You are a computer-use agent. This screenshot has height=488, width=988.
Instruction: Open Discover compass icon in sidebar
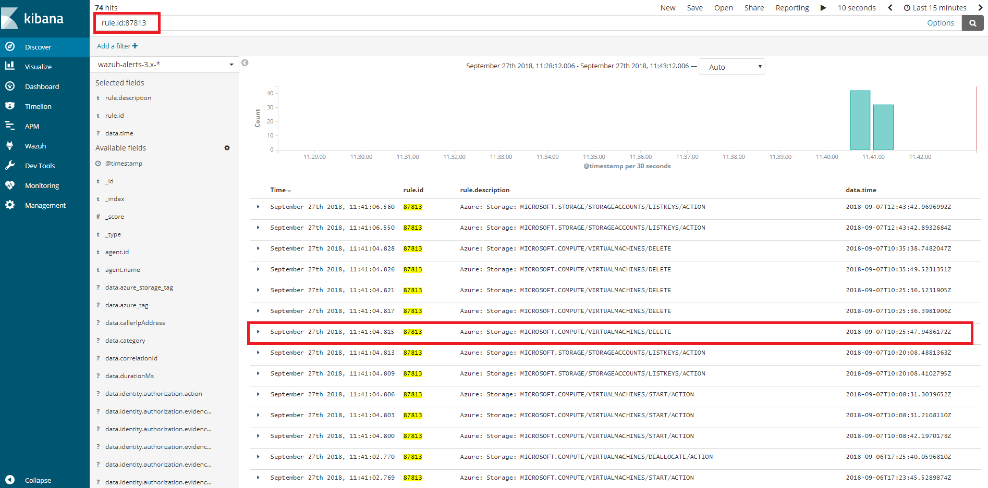(x=10, y=46)
